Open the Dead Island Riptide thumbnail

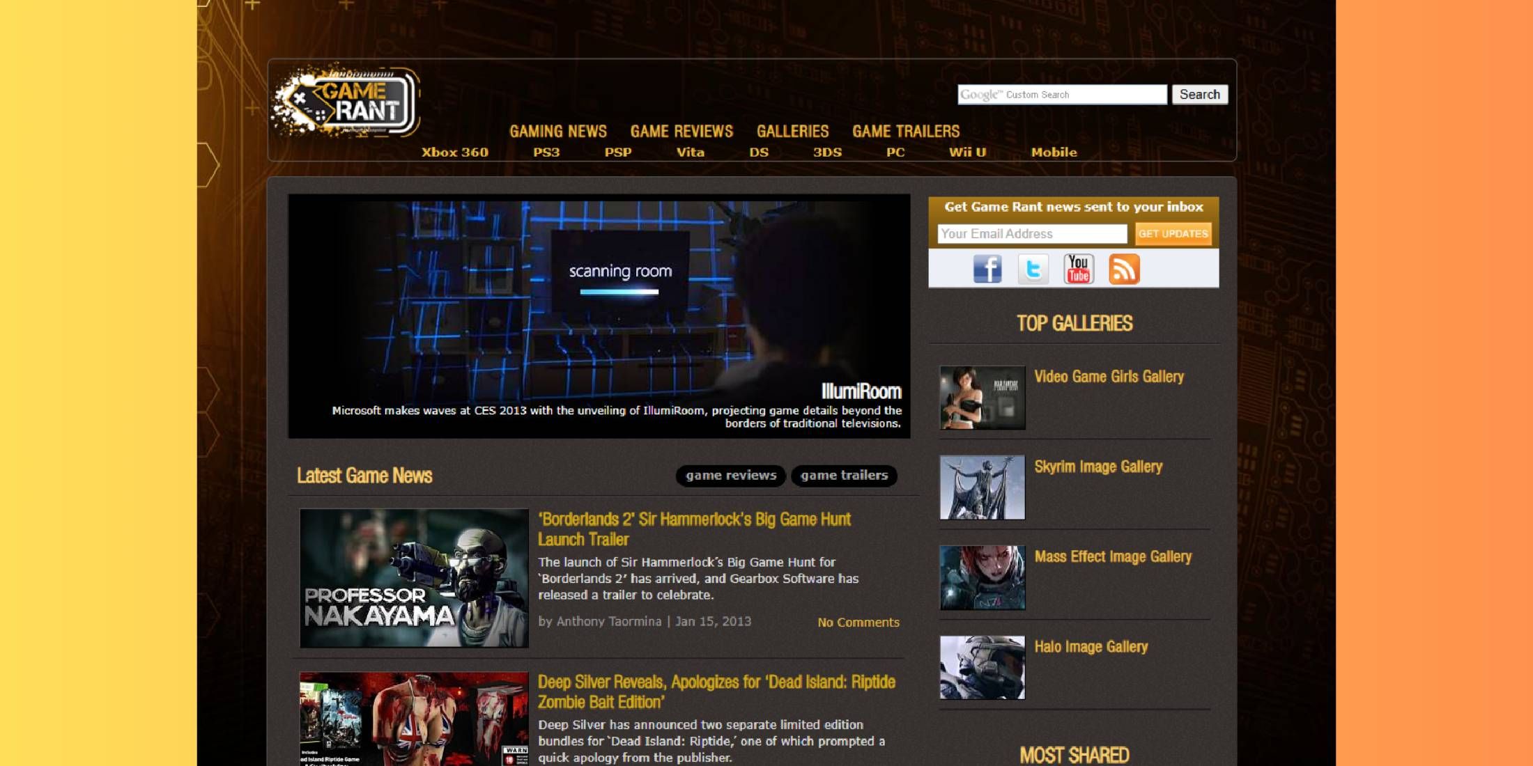414,719
